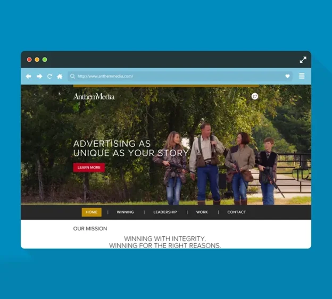Select the HOME navigation tab

point(92,212)
